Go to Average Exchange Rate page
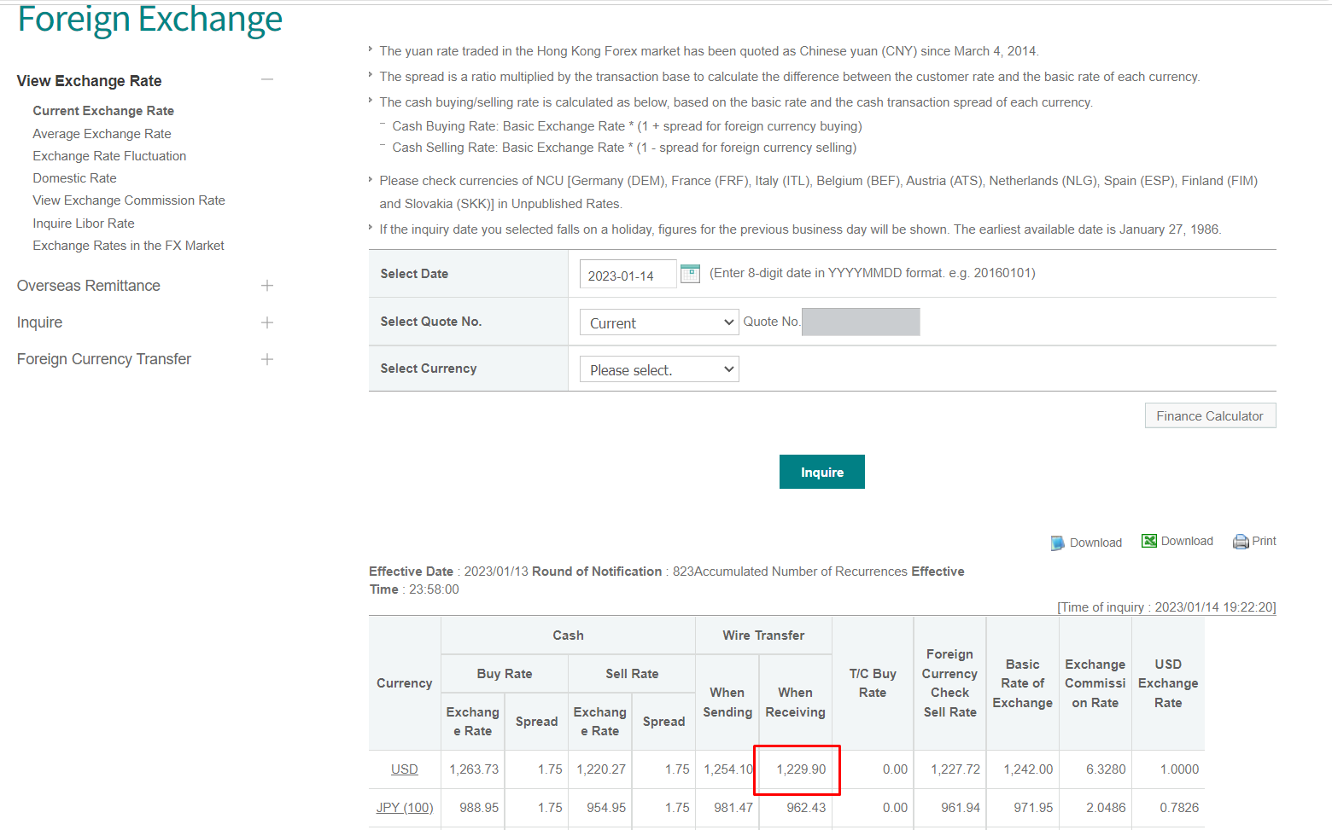This screenshot has width=1332, height=830. coord(102,134)
